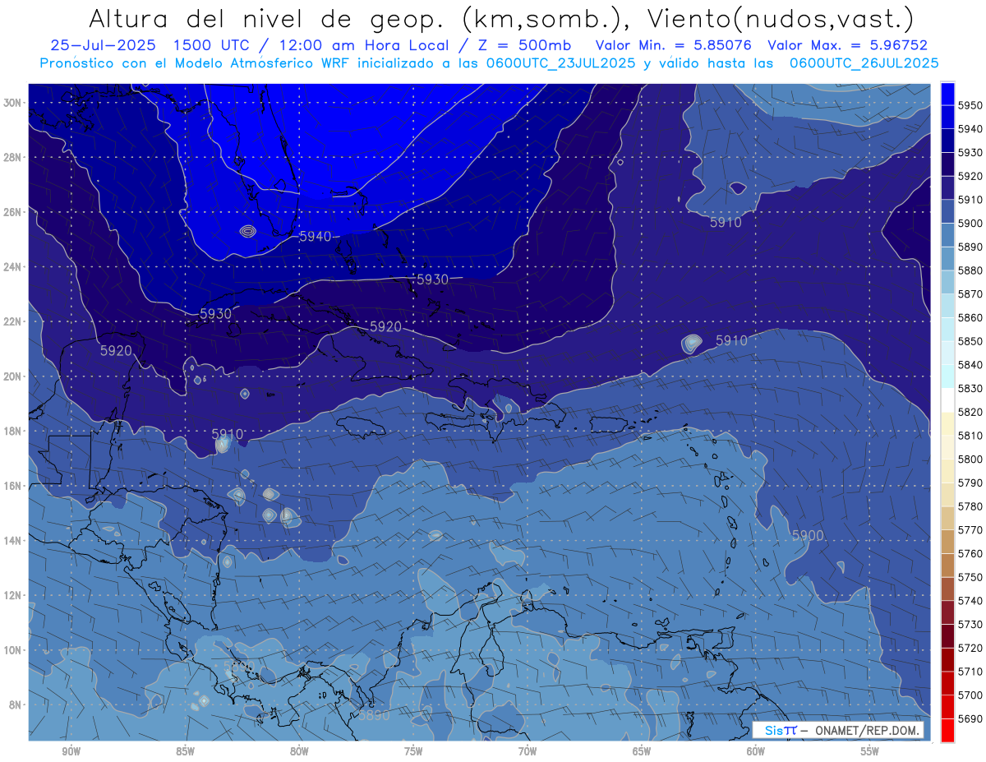Click the 5700 value on the colorbar
986x762 pixels.
click(970, 695)
